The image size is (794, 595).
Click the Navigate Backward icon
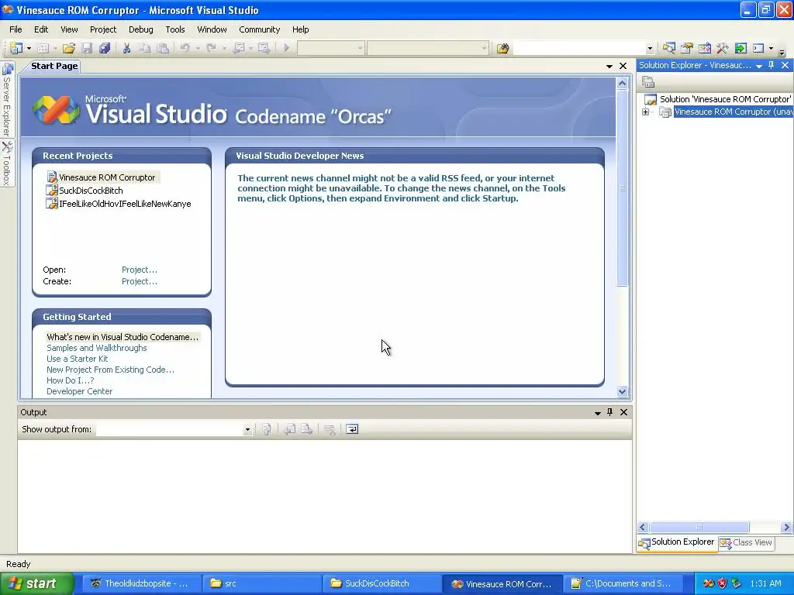[x=239, y=48]
